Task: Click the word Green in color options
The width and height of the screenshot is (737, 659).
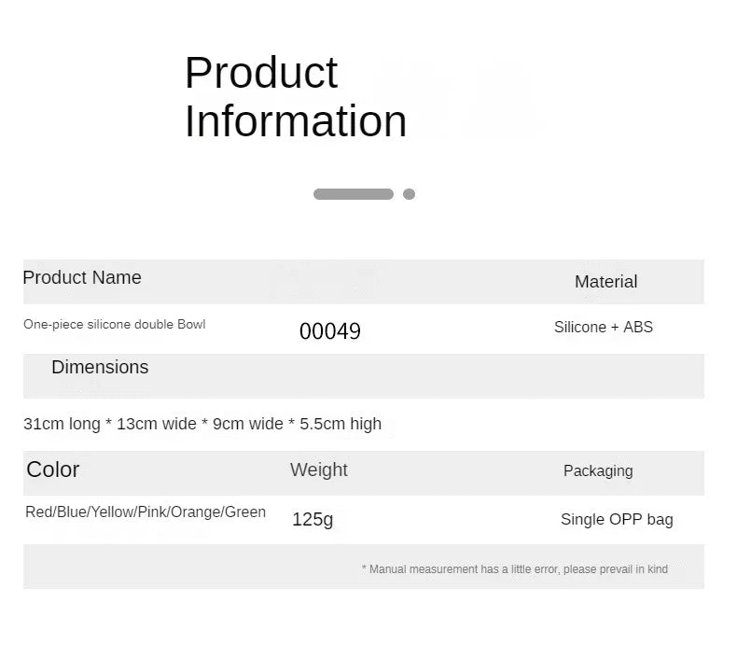Action: [x=245, y=512]
